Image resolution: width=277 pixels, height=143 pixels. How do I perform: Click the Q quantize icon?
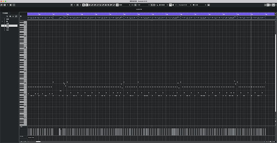[x=135, y=5]
